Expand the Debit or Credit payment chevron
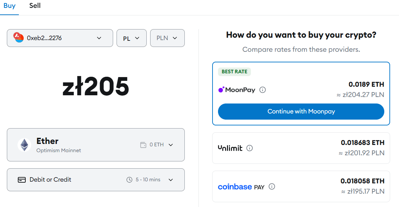This screenshot has height=207, width=399. pyautogui.click(x=171, y=180)
